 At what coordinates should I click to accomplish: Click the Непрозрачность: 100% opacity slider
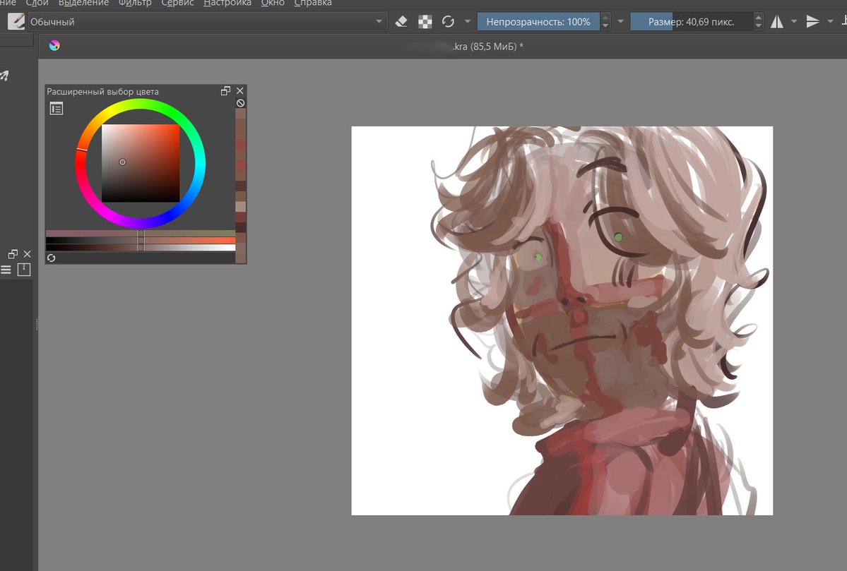[538, 22]
